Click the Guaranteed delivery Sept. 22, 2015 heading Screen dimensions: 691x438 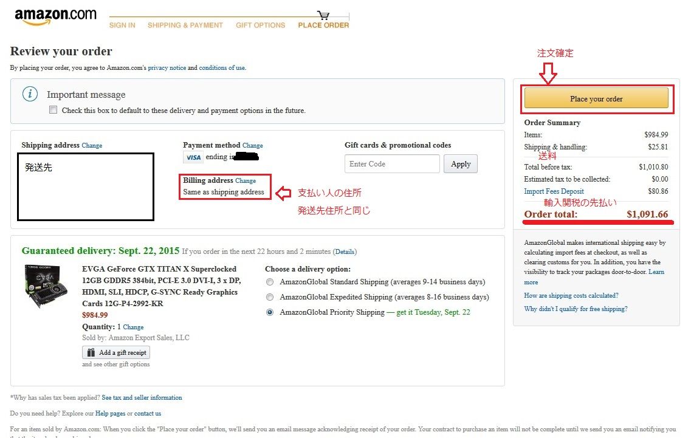pos(100,251)
